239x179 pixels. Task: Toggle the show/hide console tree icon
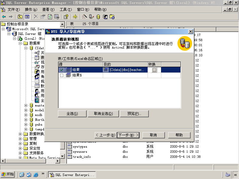27,17
